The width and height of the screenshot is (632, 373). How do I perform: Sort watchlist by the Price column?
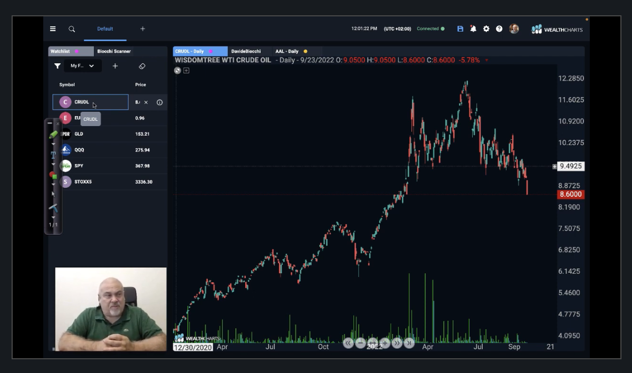point(141,85)
